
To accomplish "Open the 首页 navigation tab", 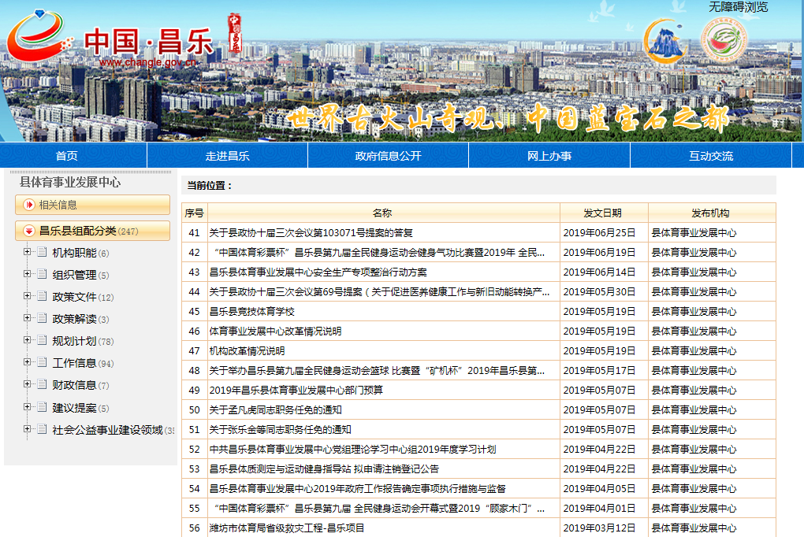I will point(67,156).
